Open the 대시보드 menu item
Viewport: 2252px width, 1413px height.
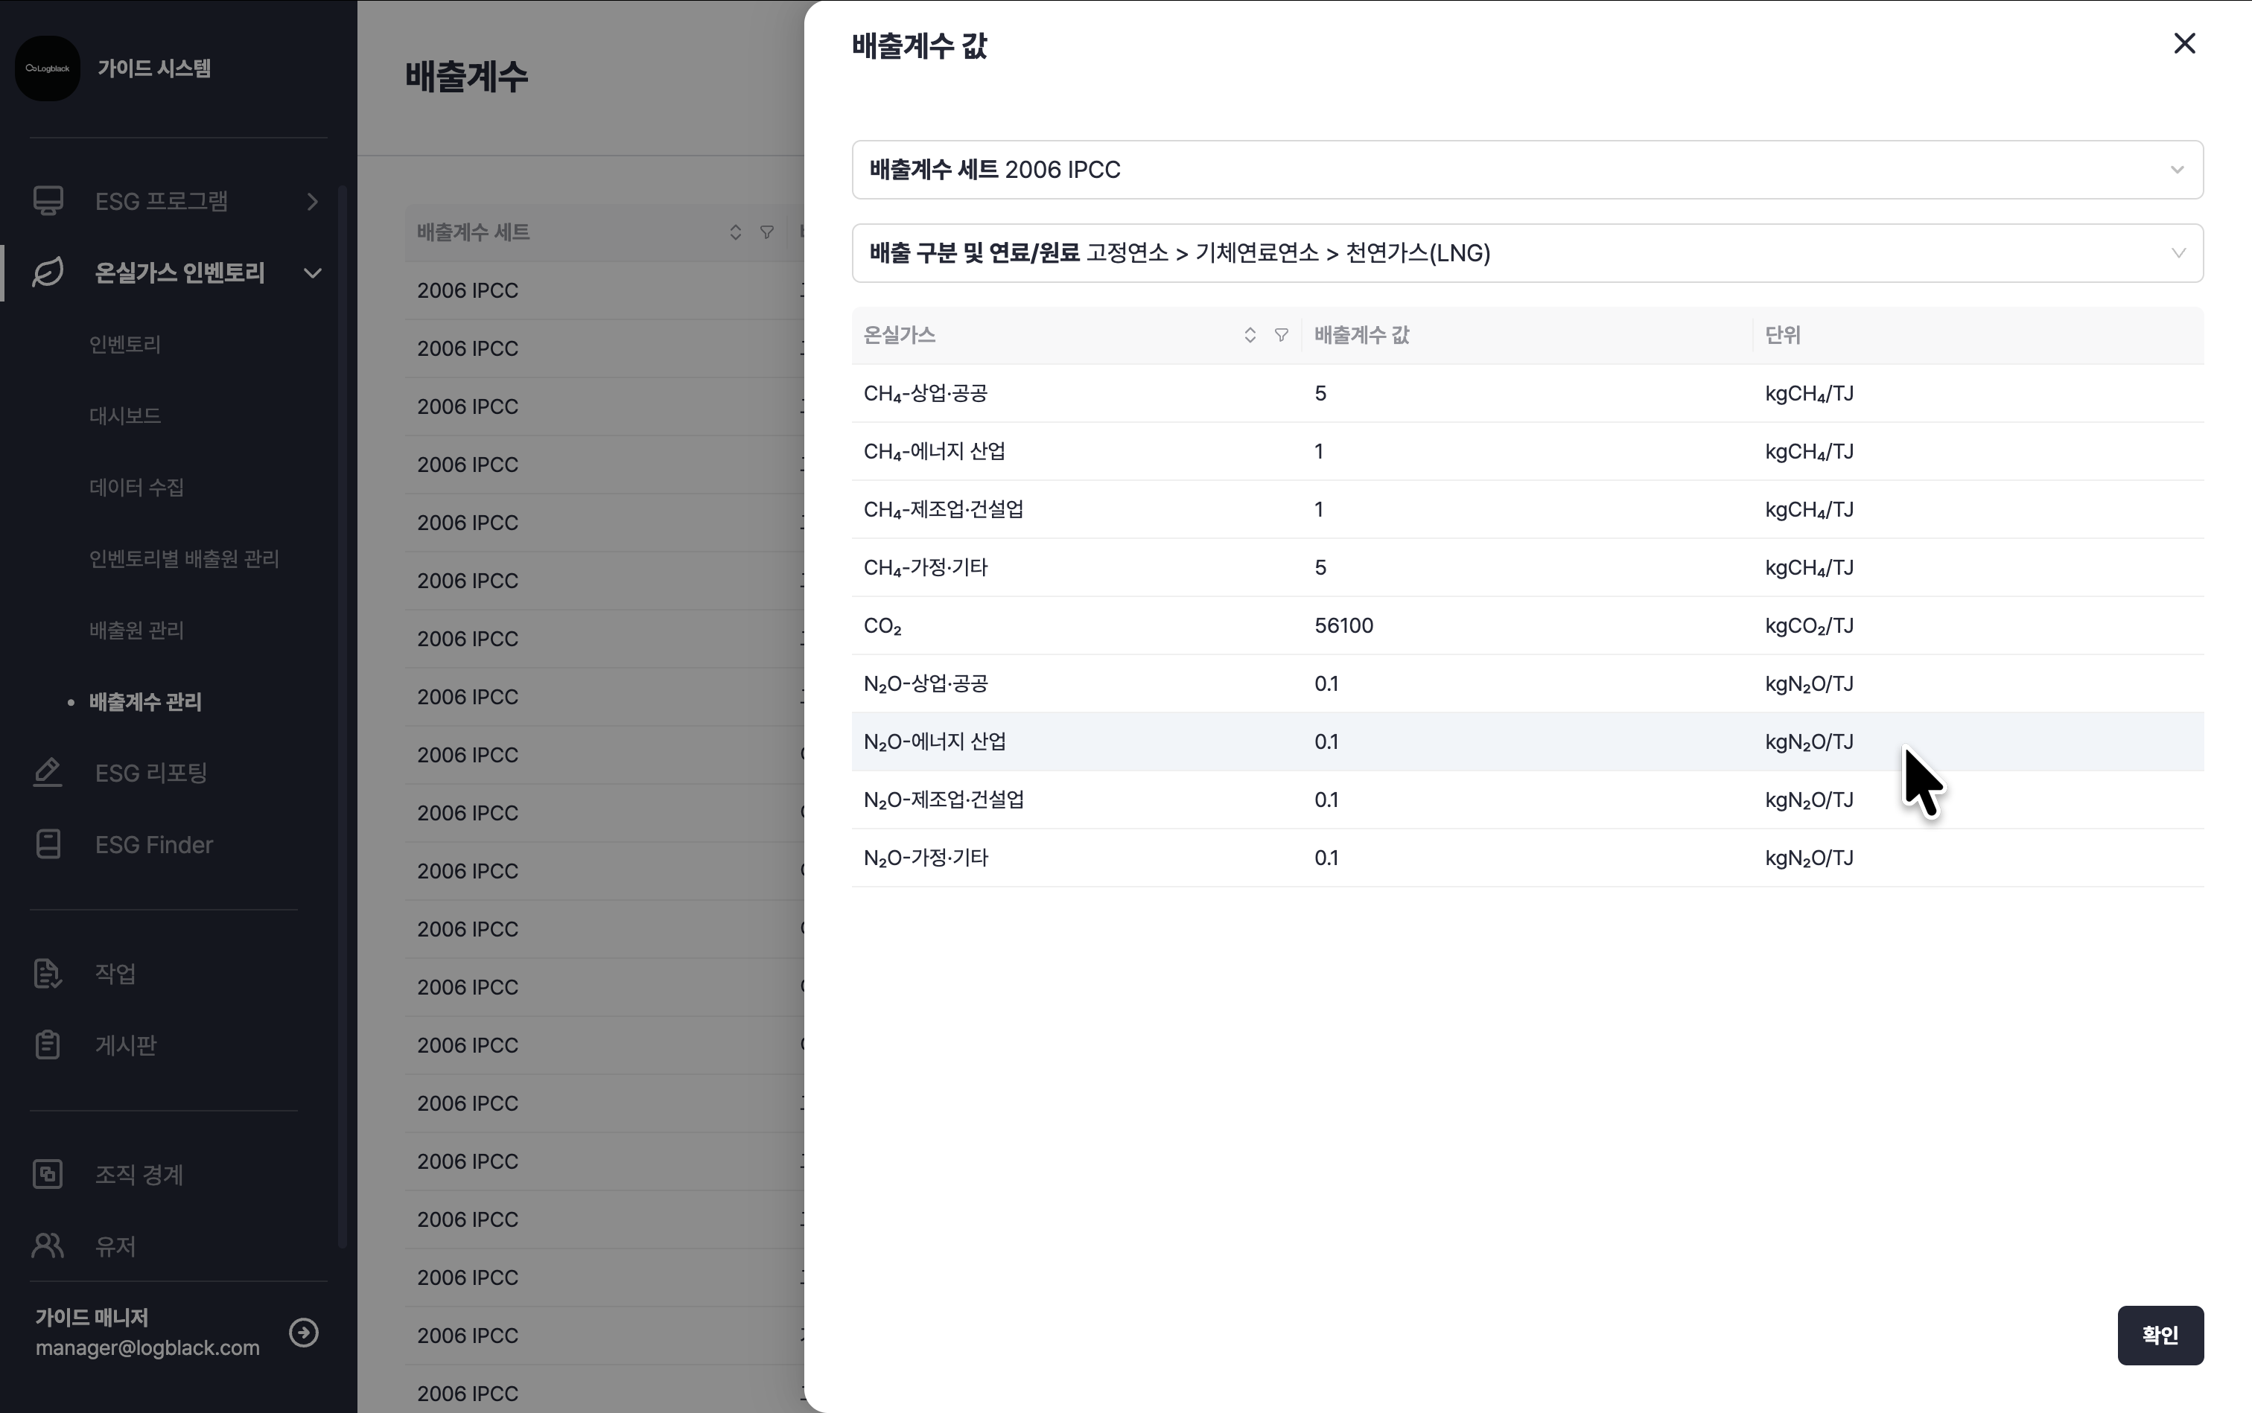125,416
